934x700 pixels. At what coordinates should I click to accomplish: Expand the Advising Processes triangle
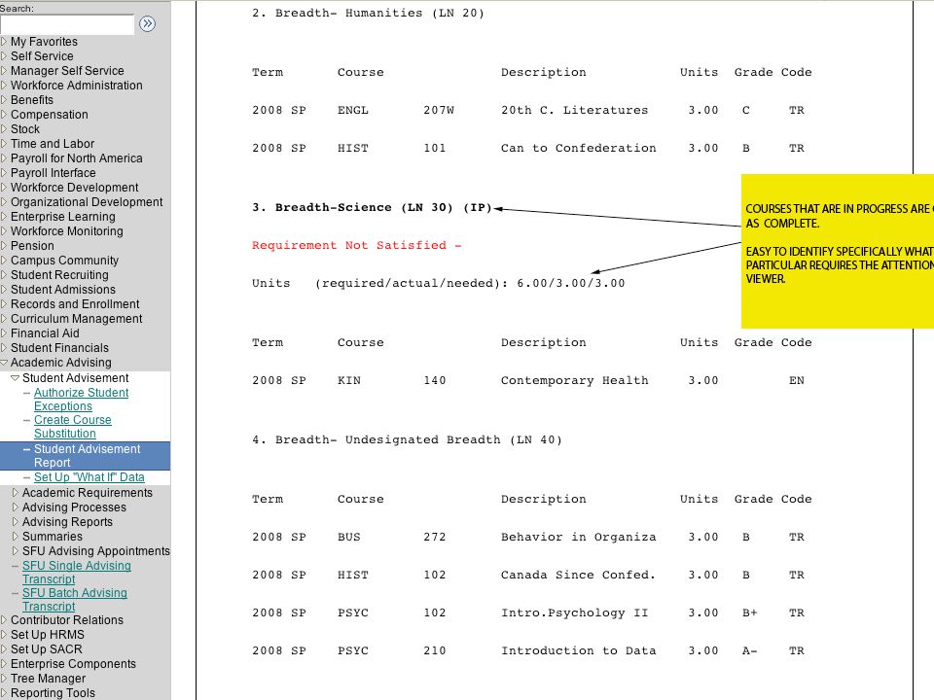coord(16,507)
